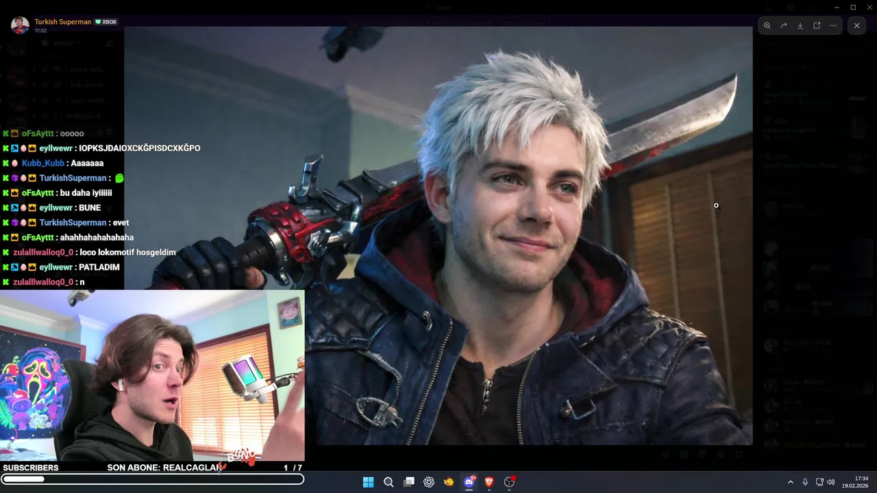Click the microphone tray icon
The width and height of the screenshot is (877, 493).
[805, 482]
